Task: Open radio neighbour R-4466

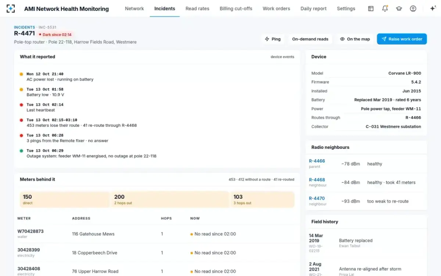Action: click(x=317, y=161)
